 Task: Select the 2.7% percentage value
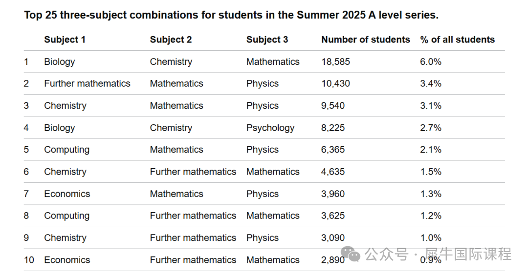pos(431,128)
